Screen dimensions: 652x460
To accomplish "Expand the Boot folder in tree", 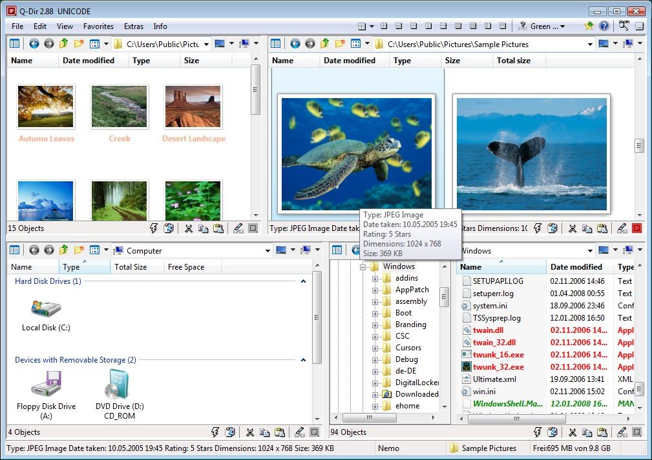I will click(x=375, y=313).
